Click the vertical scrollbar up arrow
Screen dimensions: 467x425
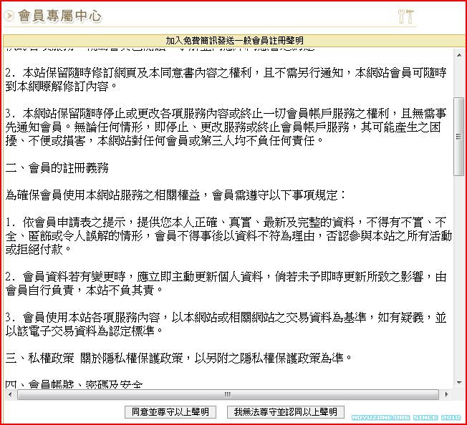[459, 55]
